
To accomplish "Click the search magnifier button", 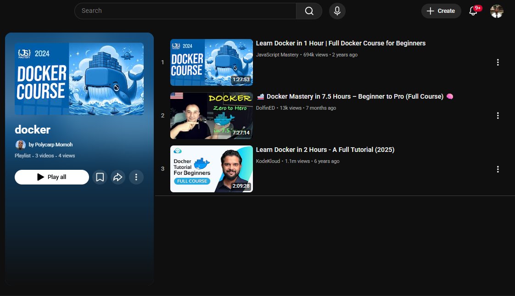I will [x=309, y=11].
